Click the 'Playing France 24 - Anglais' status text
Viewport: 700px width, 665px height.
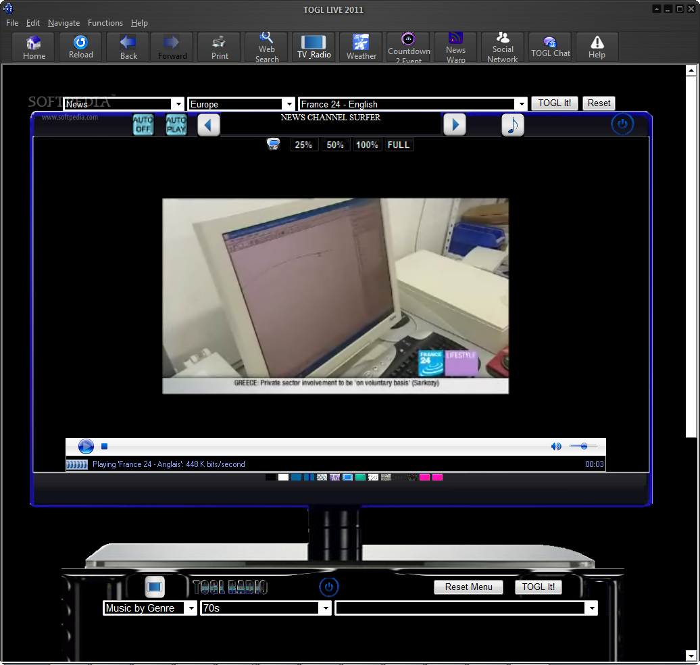[x=169, y=464]
